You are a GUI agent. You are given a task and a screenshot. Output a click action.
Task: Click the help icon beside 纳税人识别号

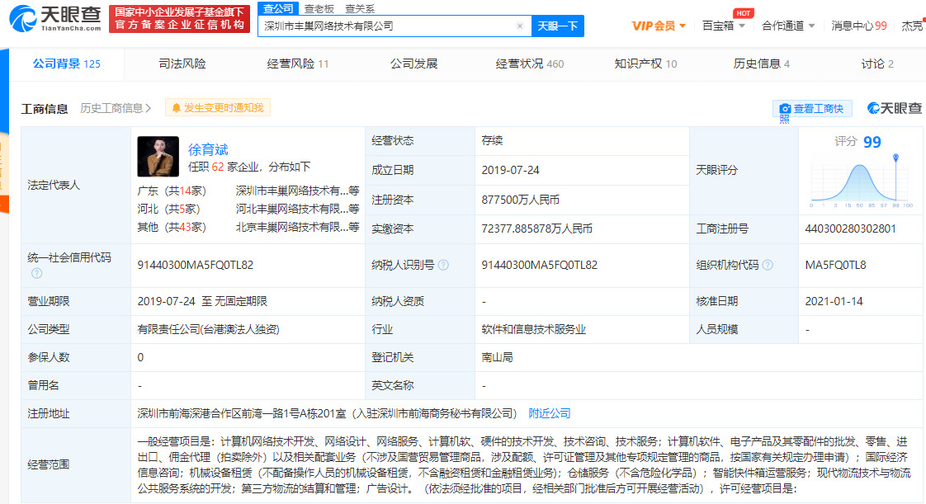point(443,265)
